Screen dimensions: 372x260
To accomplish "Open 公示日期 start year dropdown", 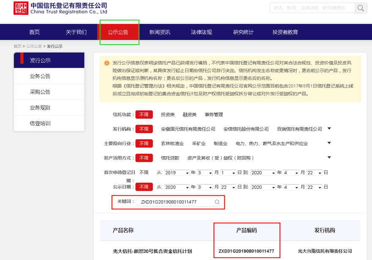I will tap(177, 187).
